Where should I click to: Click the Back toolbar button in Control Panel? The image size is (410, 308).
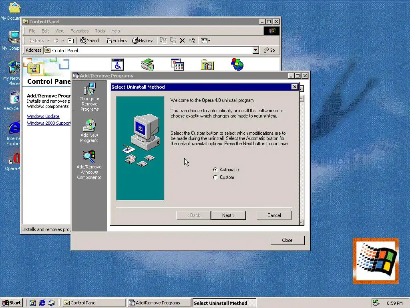[x=36, y=41]
